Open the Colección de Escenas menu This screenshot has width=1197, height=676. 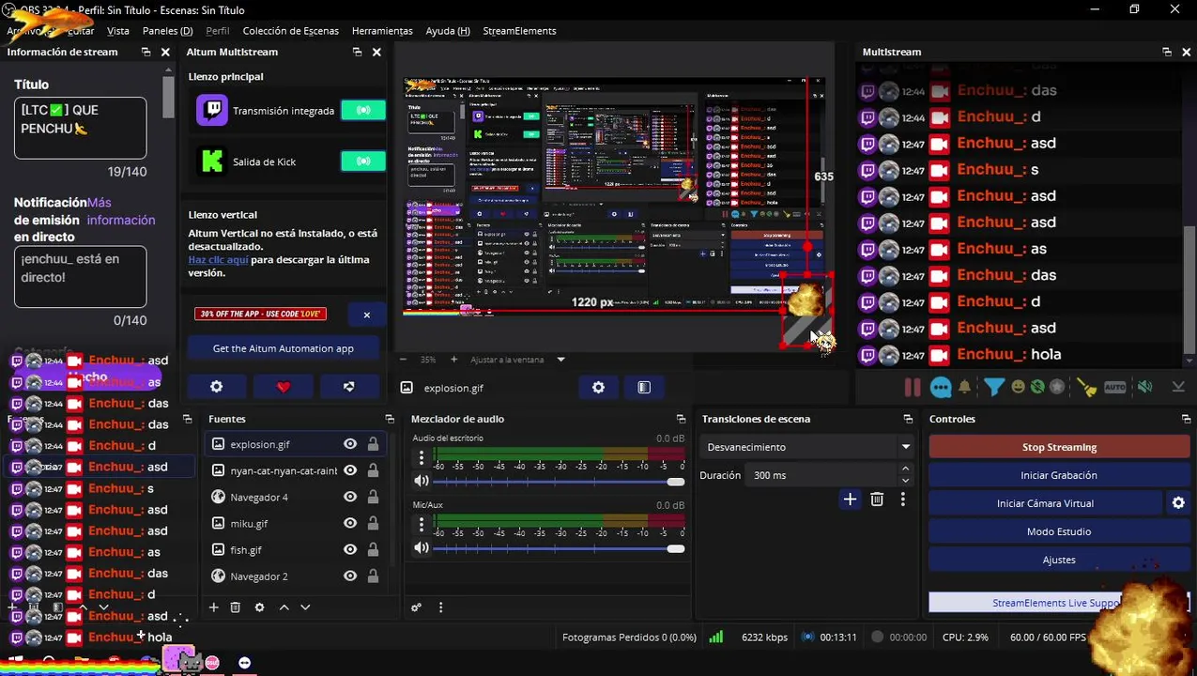290,31
